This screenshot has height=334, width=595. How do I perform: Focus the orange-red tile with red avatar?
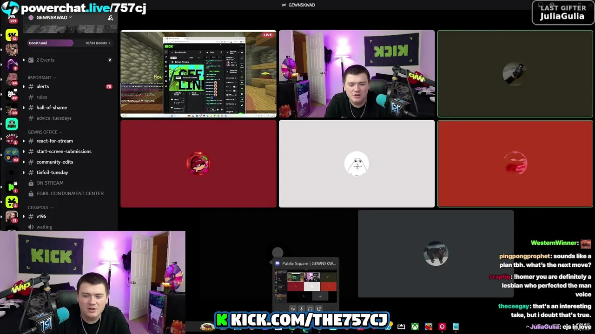[515, 164]
